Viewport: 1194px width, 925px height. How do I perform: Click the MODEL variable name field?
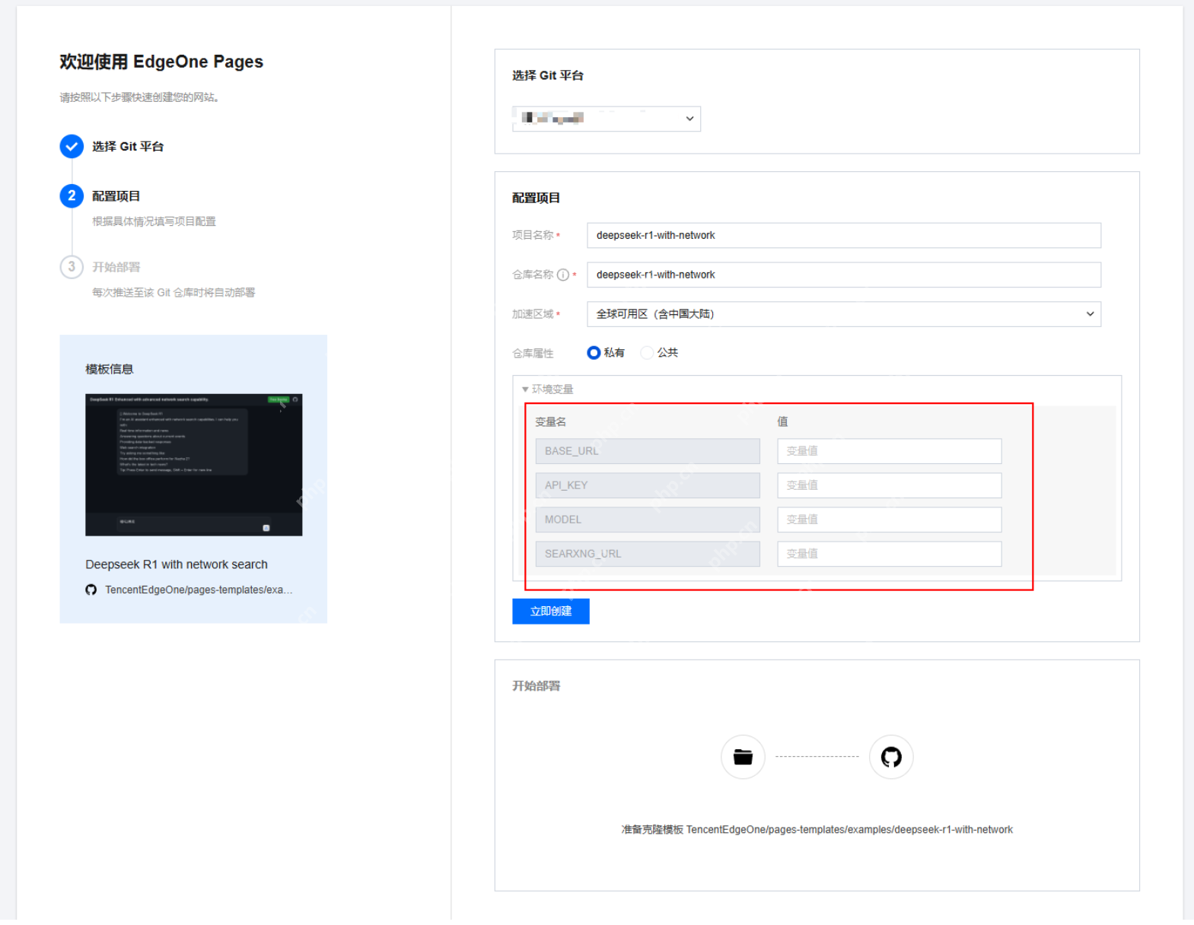pyautogui.click(x=648, y=520)
